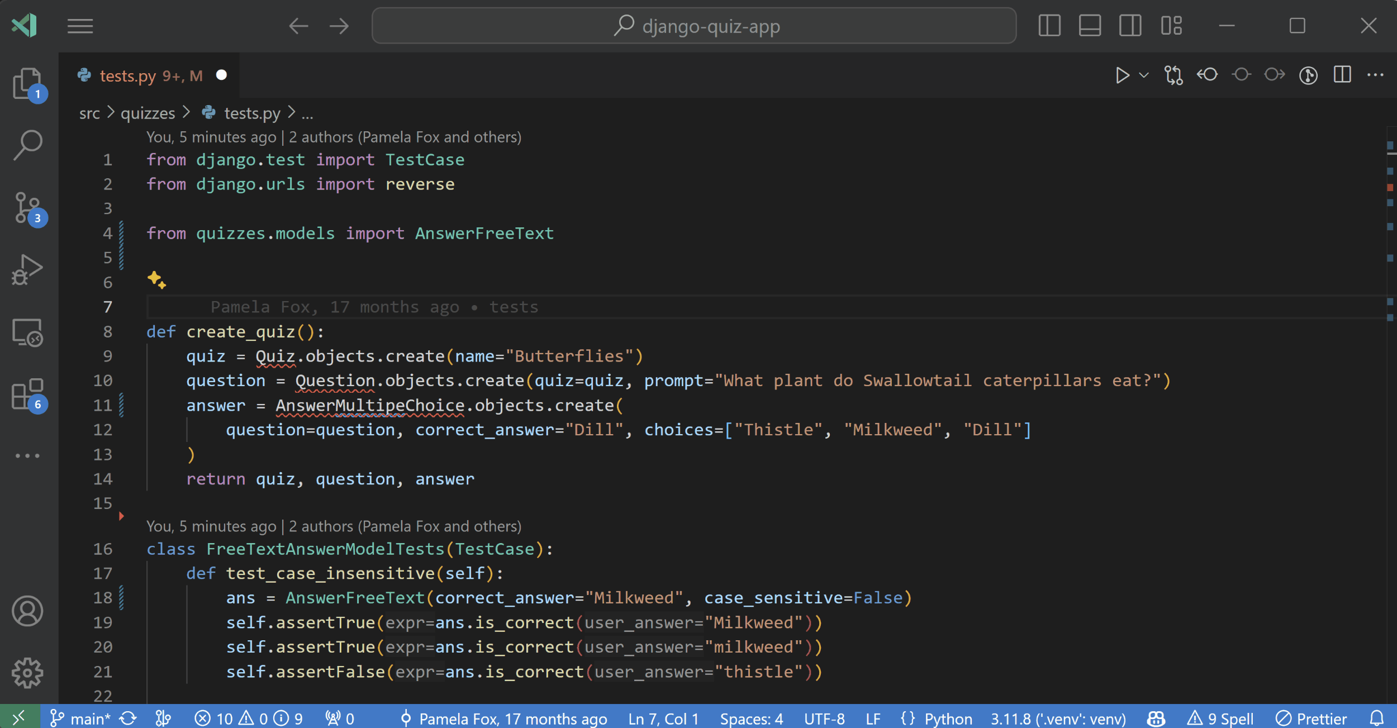Toggle the primary sidebar layout control
Viewport: 1397px width, 728px height.
1049,26
